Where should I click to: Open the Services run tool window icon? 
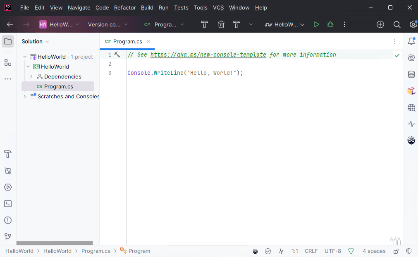pos(8,187)
